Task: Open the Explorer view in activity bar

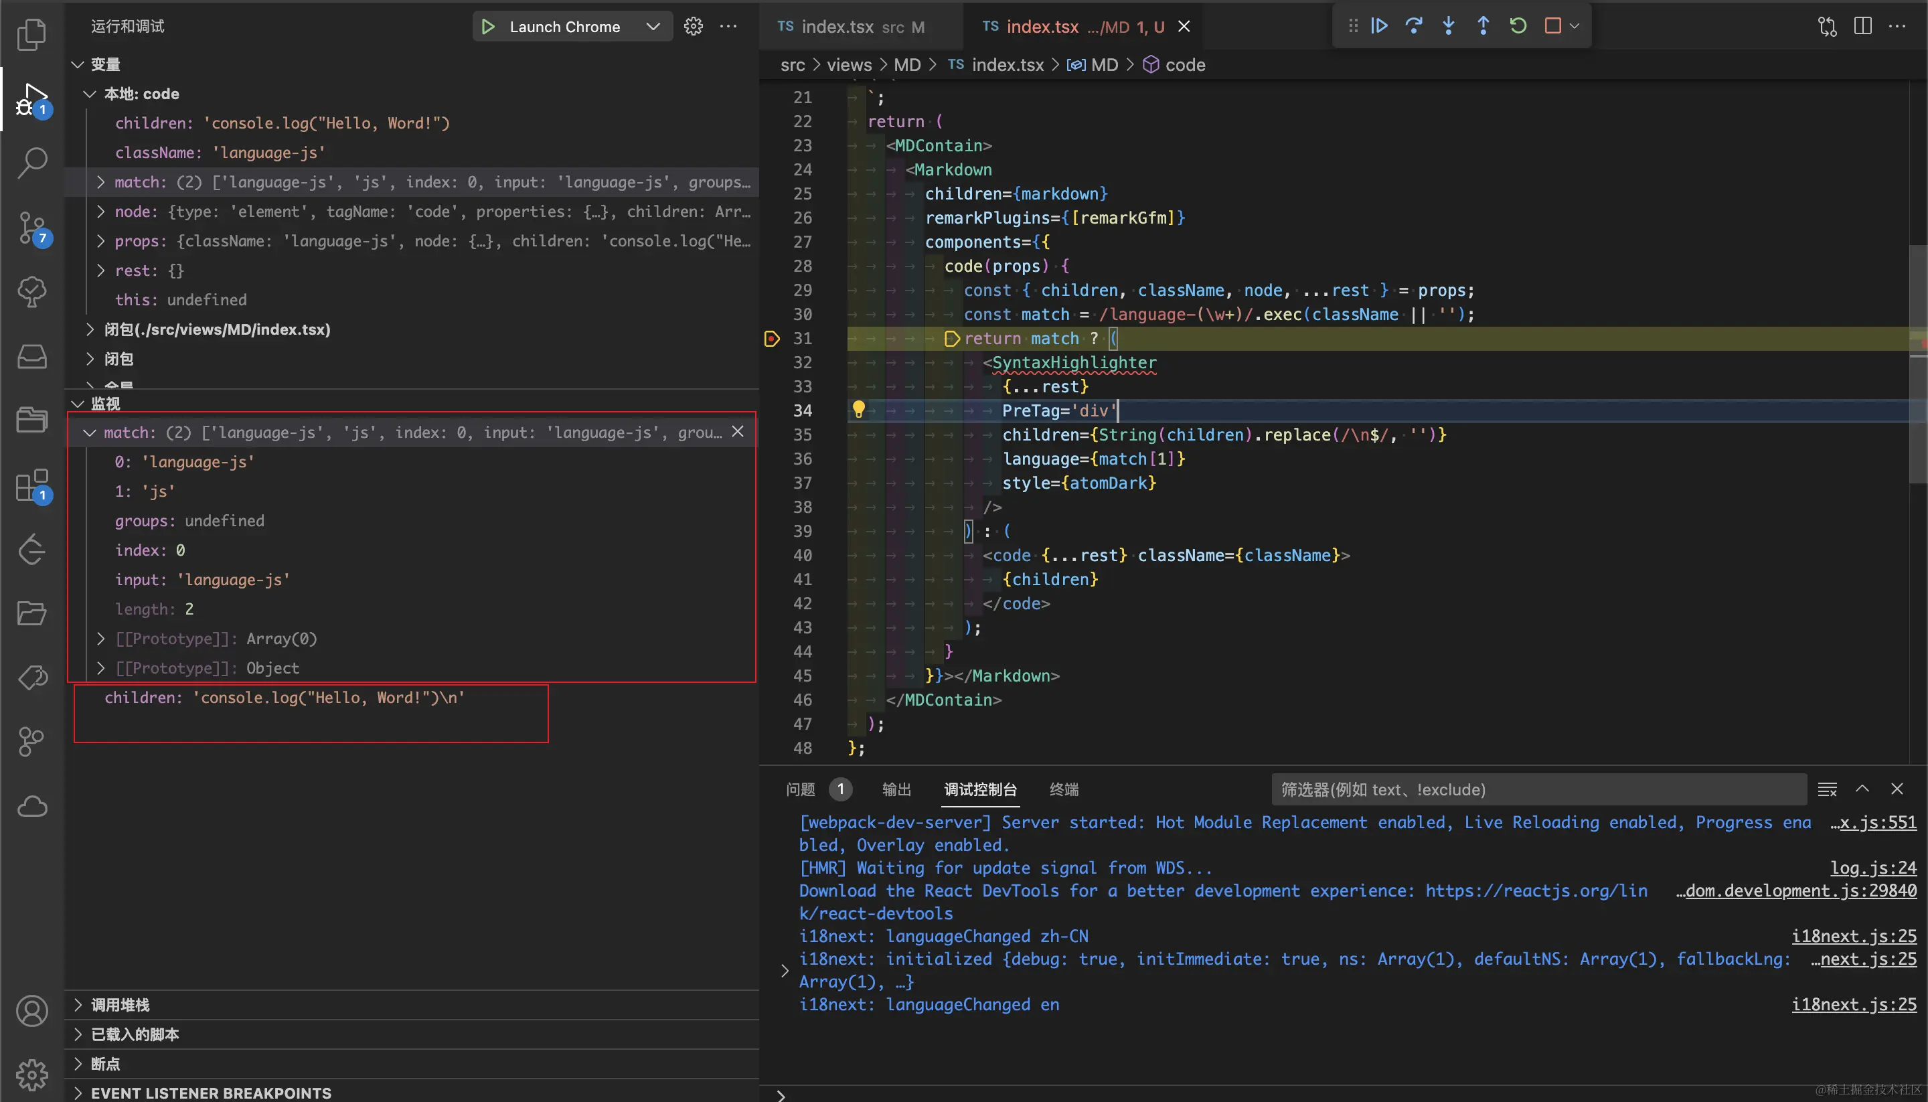Action: point(31,34)
